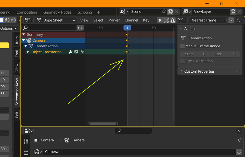Toggle proportional editing button

(231, 20)
